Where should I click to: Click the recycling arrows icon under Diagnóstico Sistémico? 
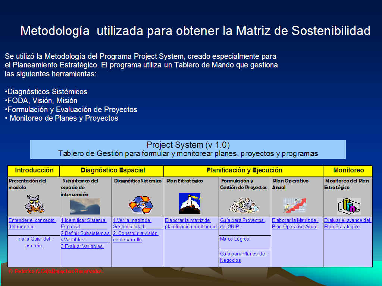[141, 204]
